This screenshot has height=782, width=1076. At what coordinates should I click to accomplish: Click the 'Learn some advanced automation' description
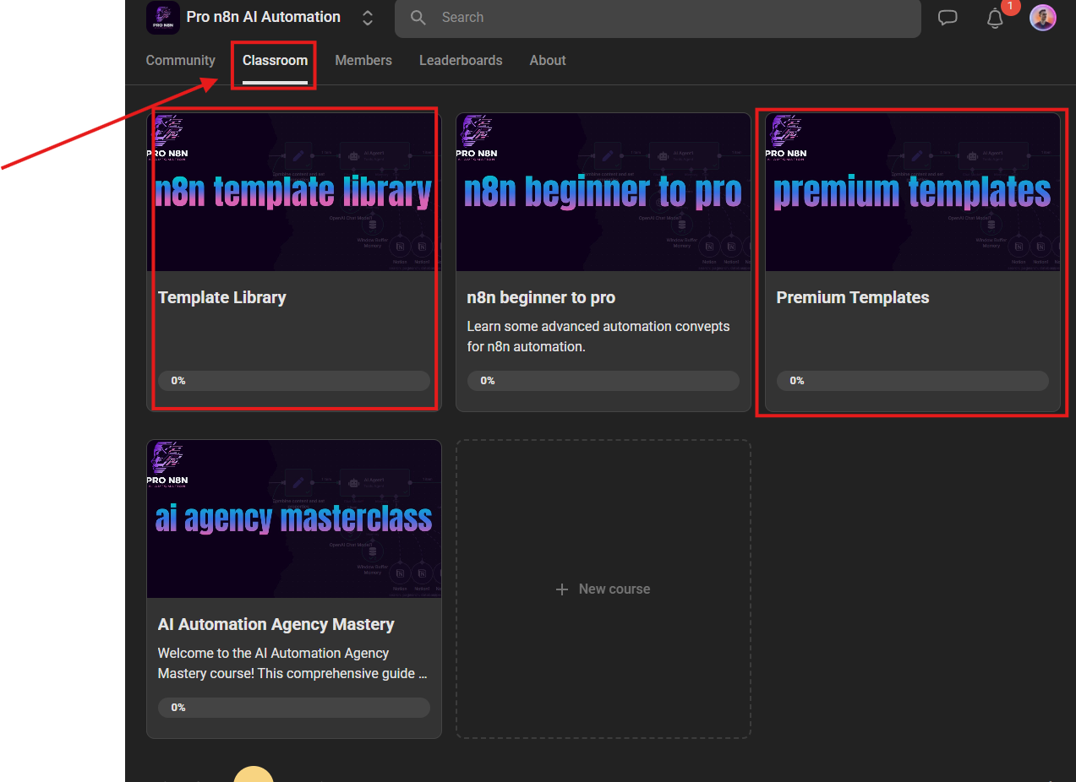pos(598,336)
